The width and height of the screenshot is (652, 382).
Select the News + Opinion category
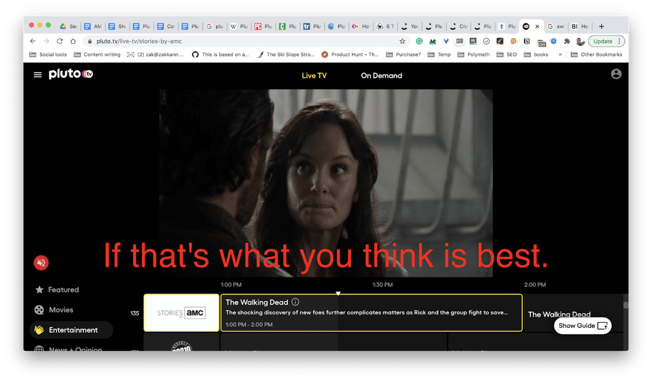[x=68, y=348]
